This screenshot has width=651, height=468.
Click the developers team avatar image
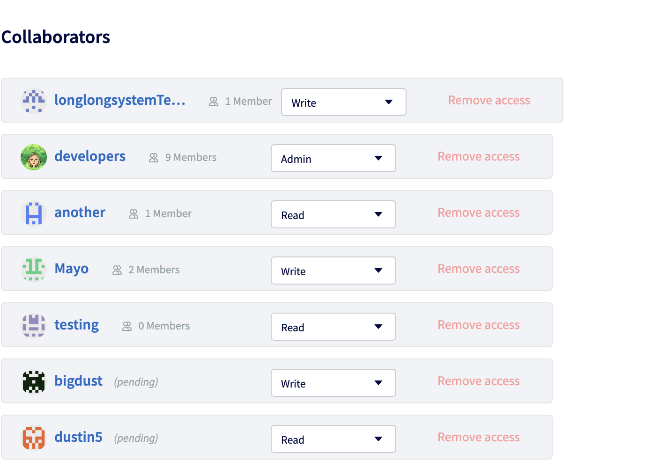click(x=34, y=157)
